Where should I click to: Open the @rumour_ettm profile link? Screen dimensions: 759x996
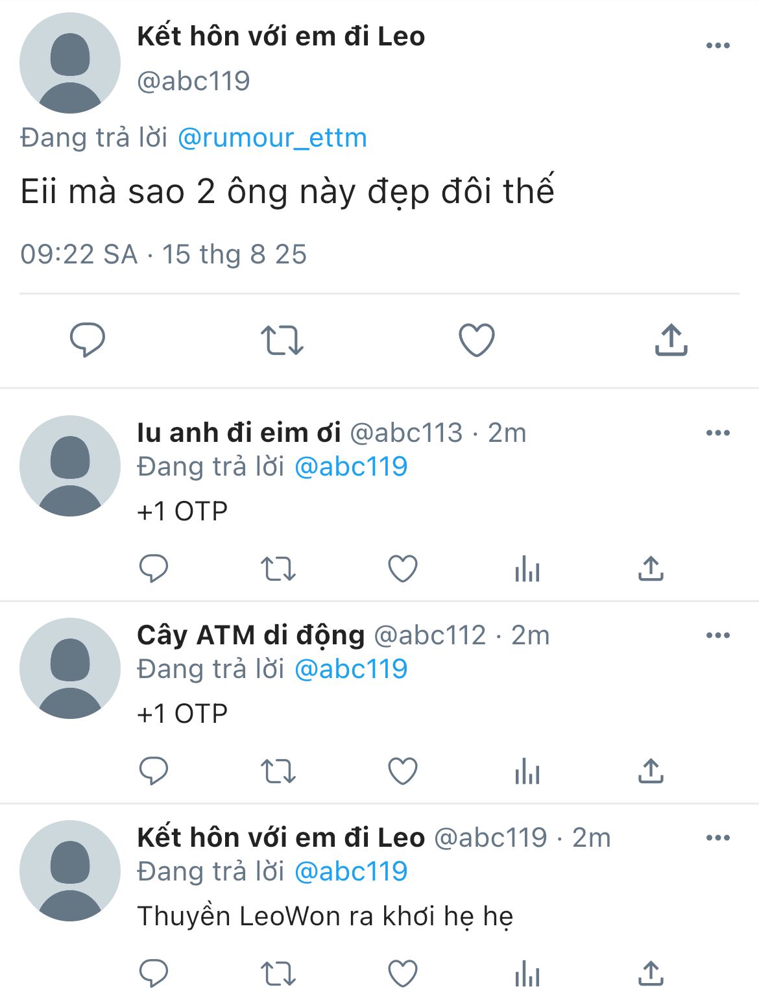coord(272,138)
